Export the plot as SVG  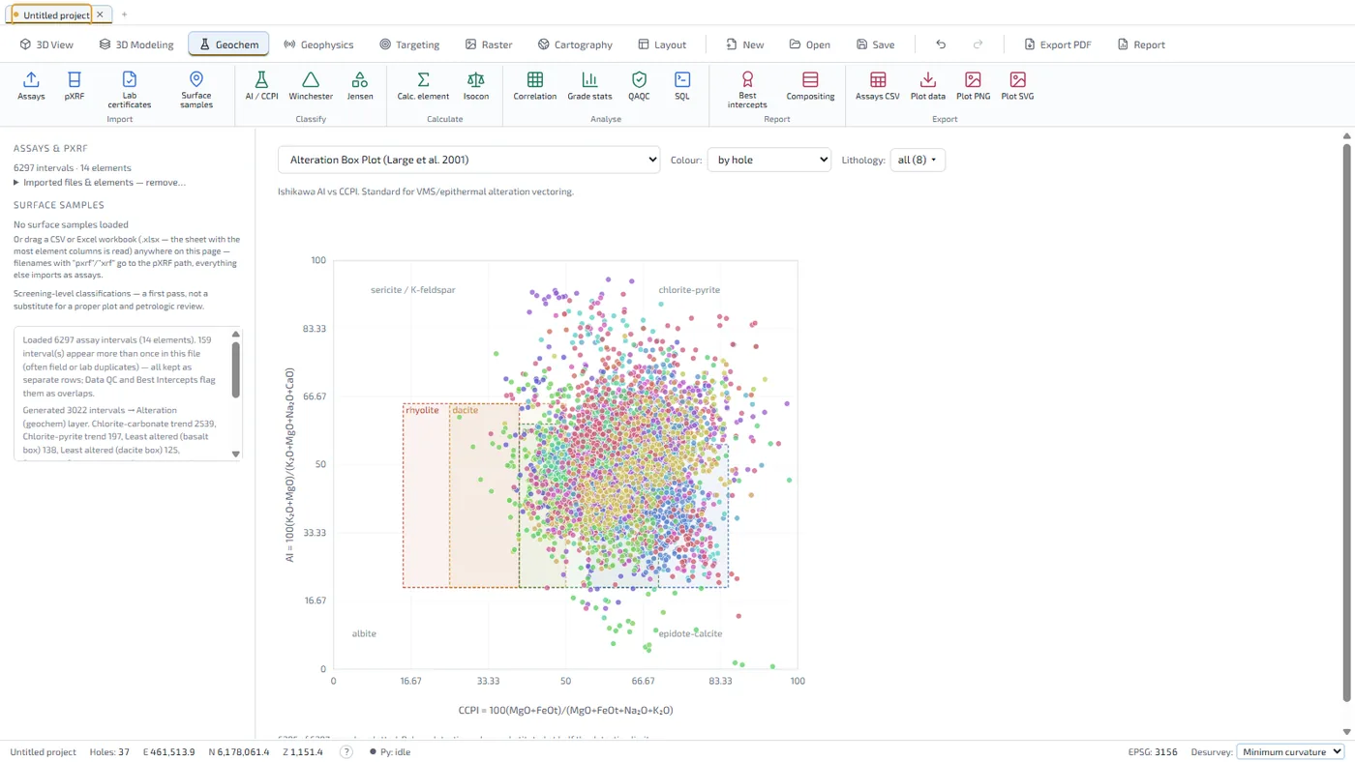[1018, 86]
